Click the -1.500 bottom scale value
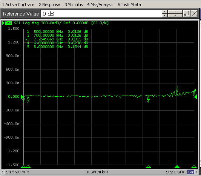 pos(12,165)
